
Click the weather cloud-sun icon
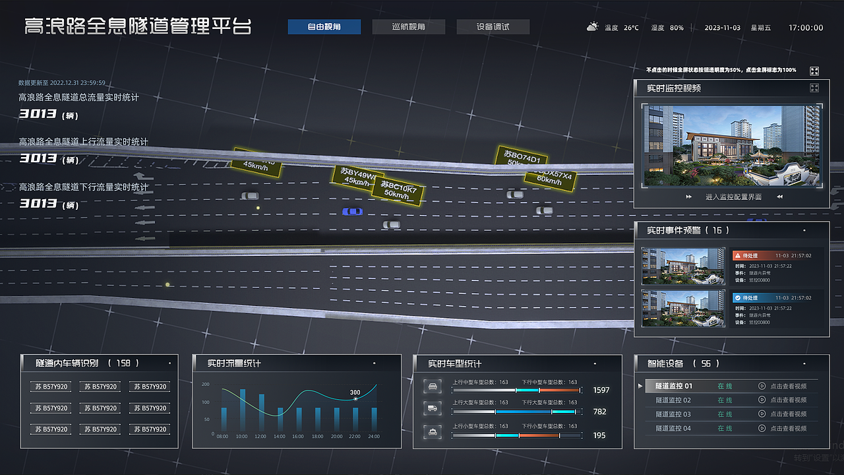592,27
